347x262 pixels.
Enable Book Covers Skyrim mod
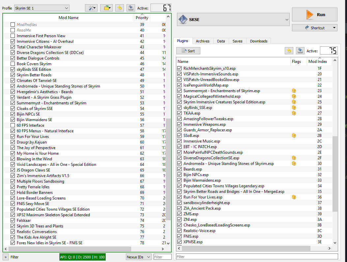(13, 64)
